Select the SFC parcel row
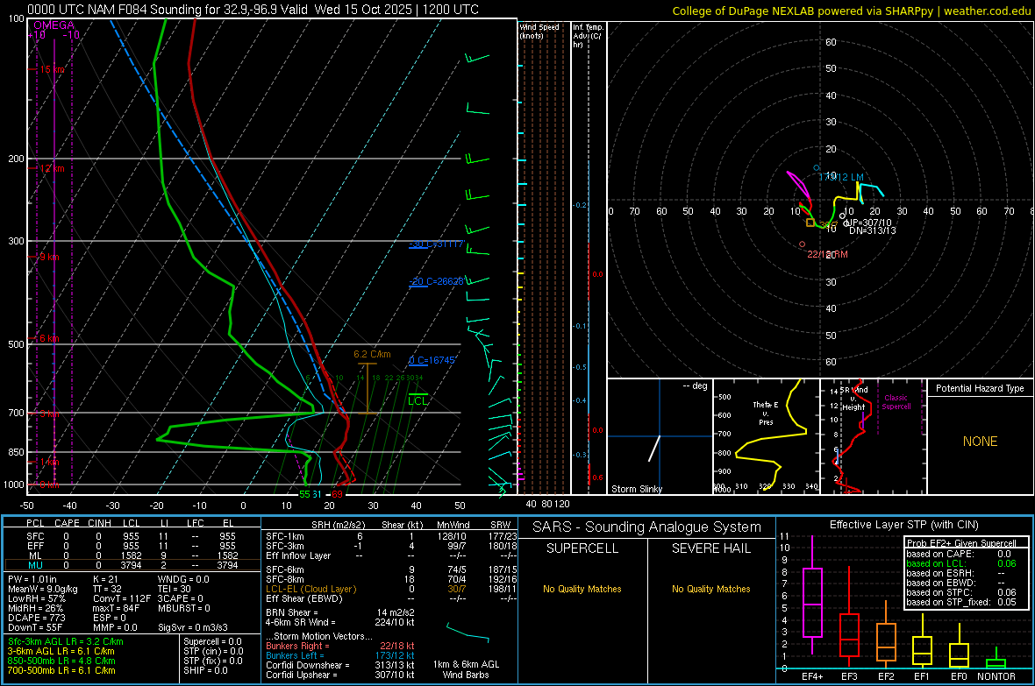 point(132,536)
